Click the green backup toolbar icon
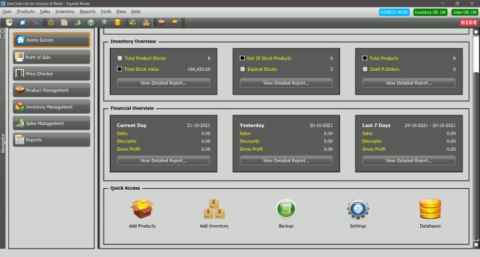The height and width of the screenshot is (257, 480). (91, 23)
